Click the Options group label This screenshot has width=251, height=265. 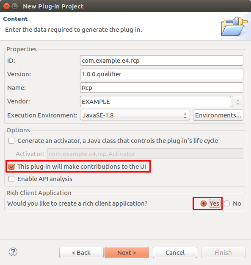(x=18, y=130)
